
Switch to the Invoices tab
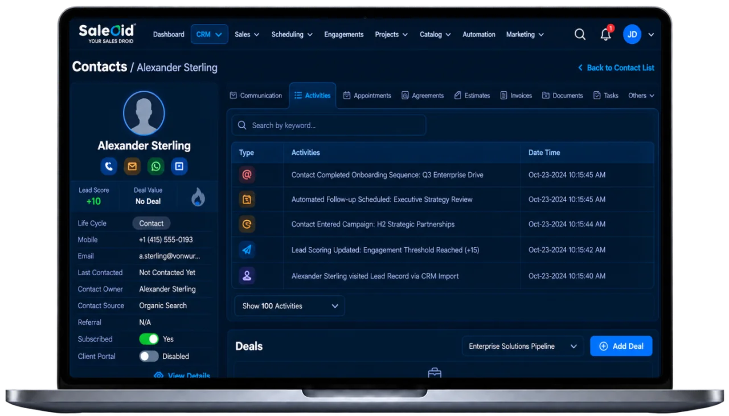click(x=516, y=96)
